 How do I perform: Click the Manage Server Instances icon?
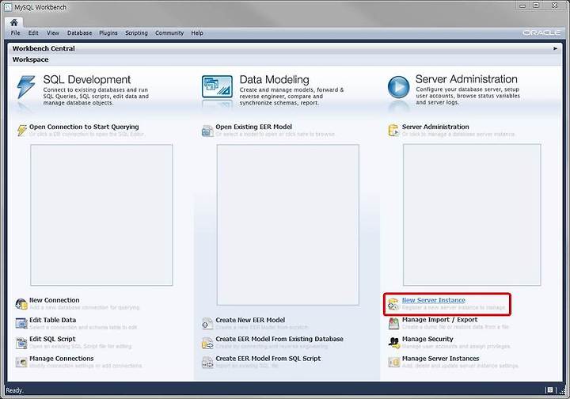point(393,362)
